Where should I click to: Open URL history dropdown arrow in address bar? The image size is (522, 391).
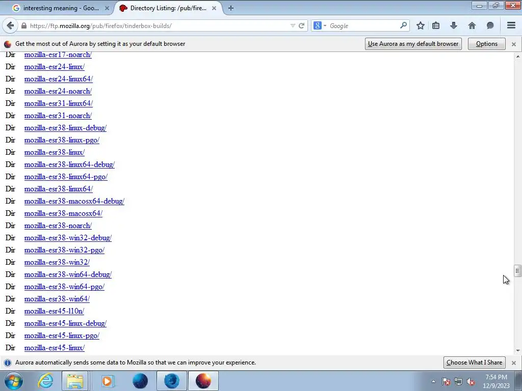(293, 25)
